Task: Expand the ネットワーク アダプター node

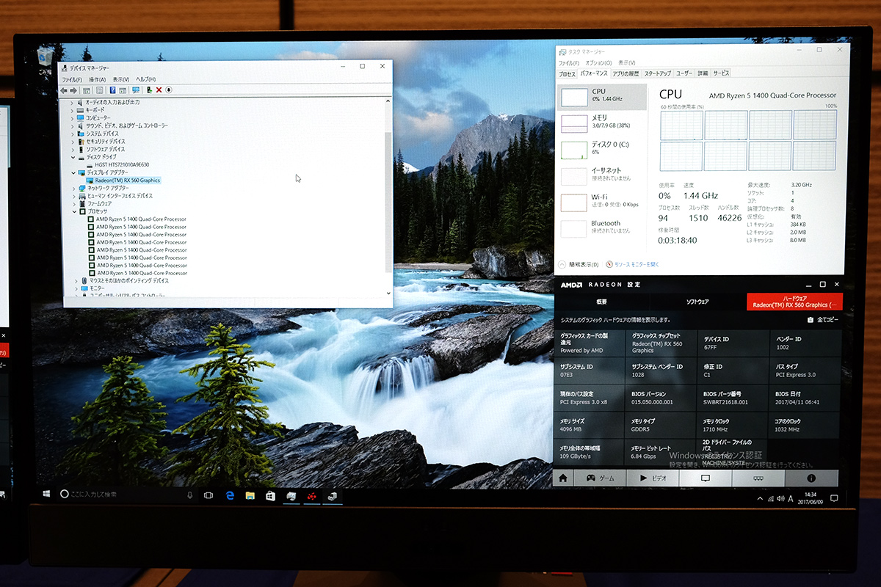Action: click(x=74, y=188)
